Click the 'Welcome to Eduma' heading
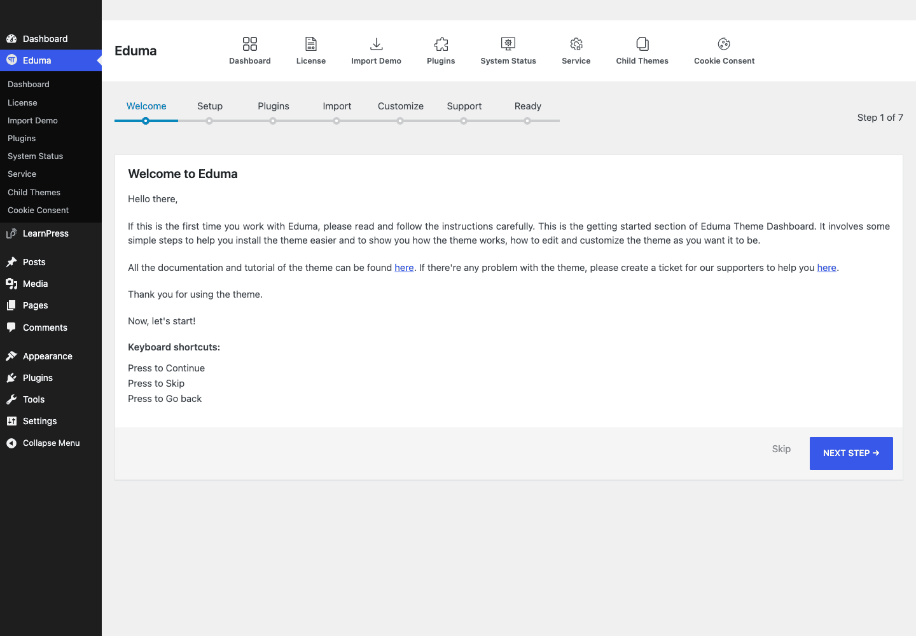916x636 pixels. [x=183, y=174]
